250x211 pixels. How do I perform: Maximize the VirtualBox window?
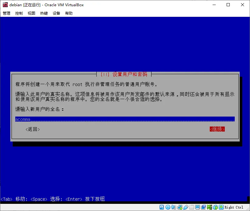point(228,5)
